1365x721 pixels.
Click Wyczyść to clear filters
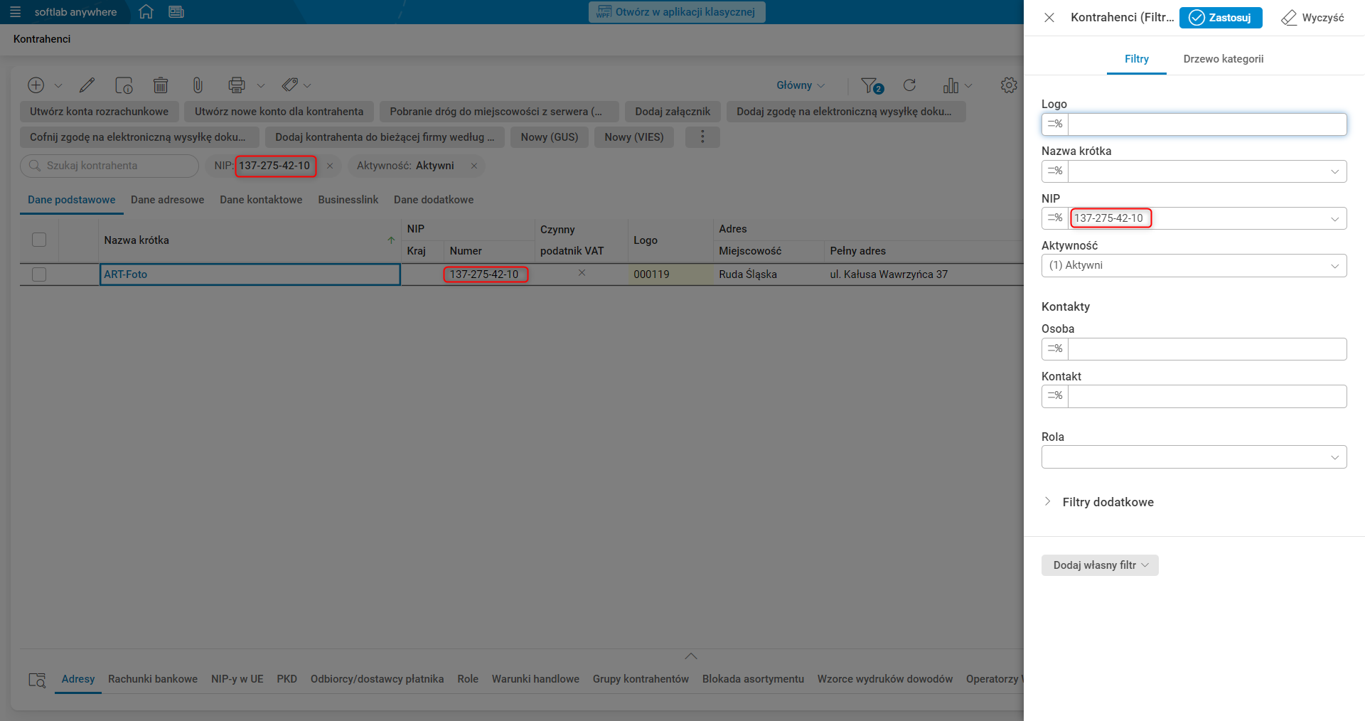tap(1312, 18)
